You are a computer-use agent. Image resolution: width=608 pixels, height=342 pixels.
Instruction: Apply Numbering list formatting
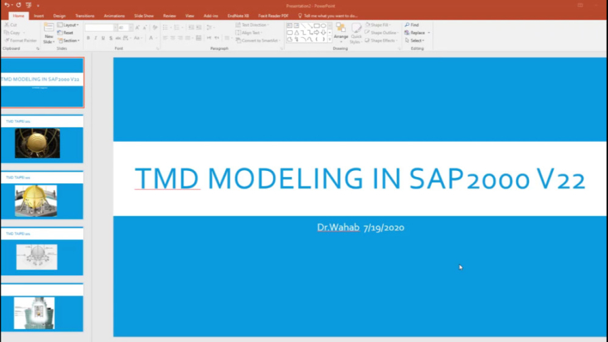point(178,28)
